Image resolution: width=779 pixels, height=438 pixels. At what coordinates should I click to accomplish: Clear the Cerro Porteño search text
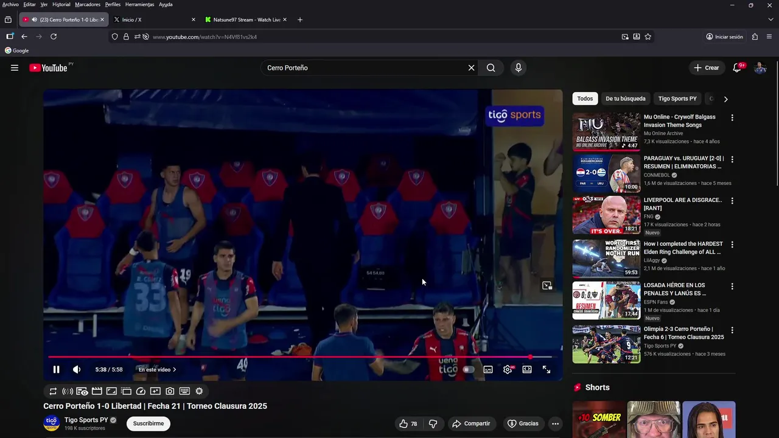pos(471,68)
